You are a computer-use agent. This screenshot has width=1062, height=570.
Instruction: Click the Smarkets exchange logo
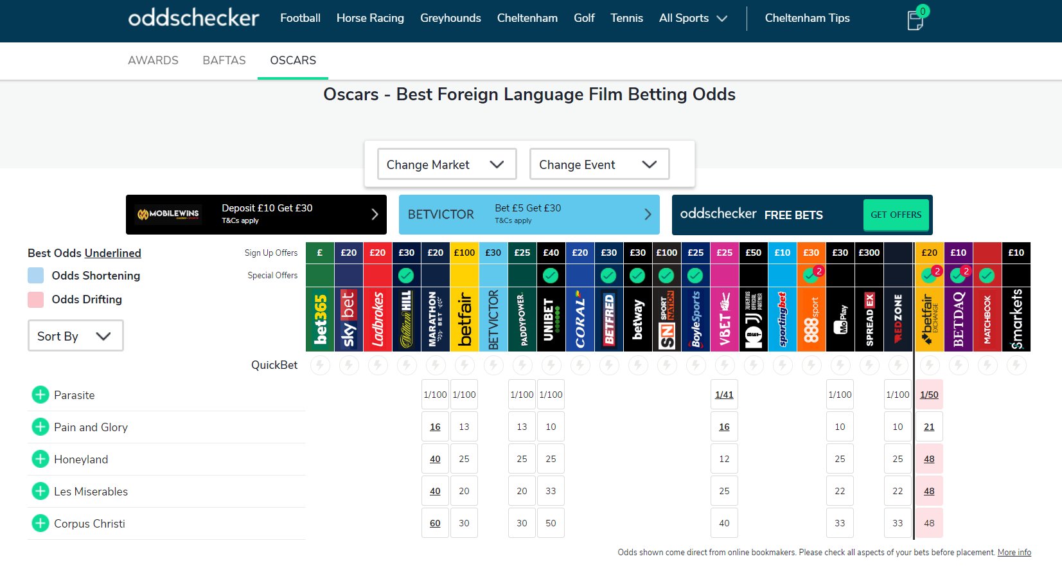pyautogui.click(x=1016, y=319)
